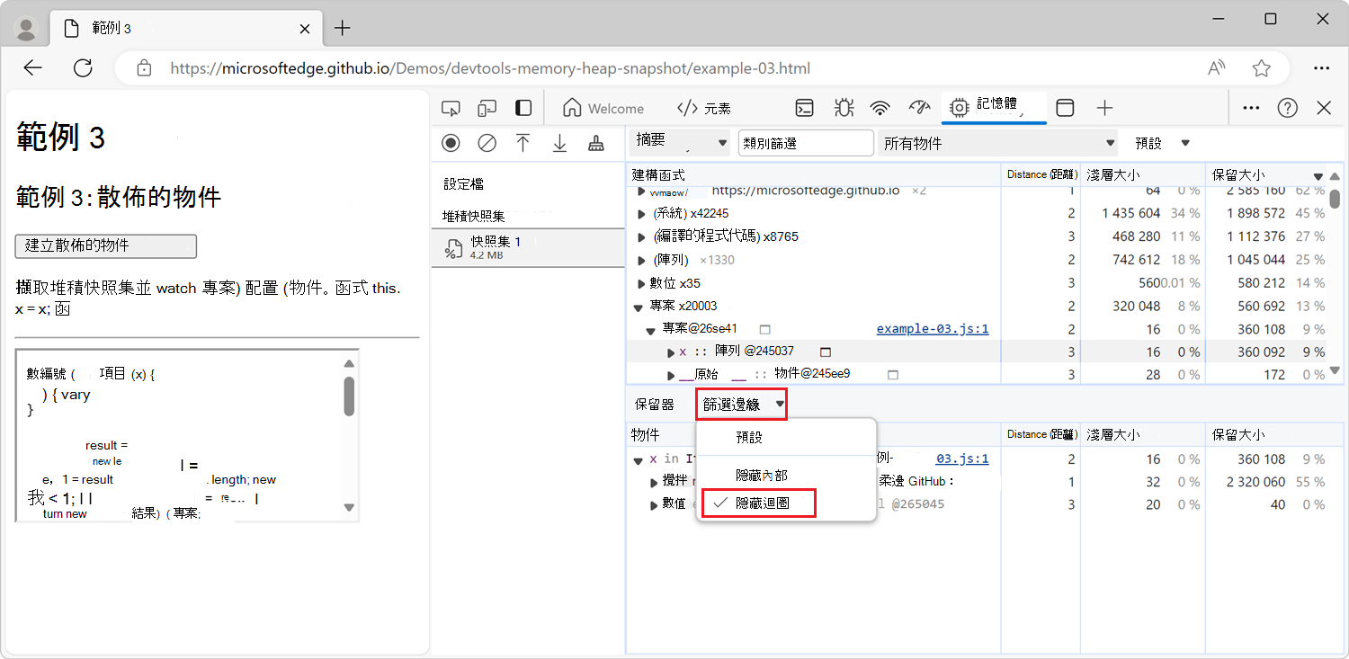This screenshot has height=659, width=1349.
Task: Expand the 攪拌 row in retainers list
Action: coord(655,483)
